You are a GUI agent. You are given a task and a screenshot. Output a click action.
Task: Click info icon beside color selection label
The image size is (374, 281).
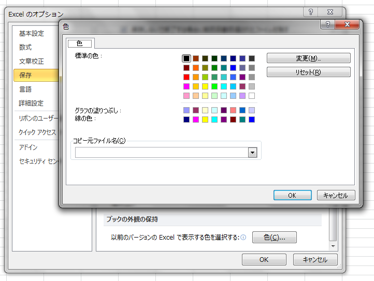pos(243,238)
